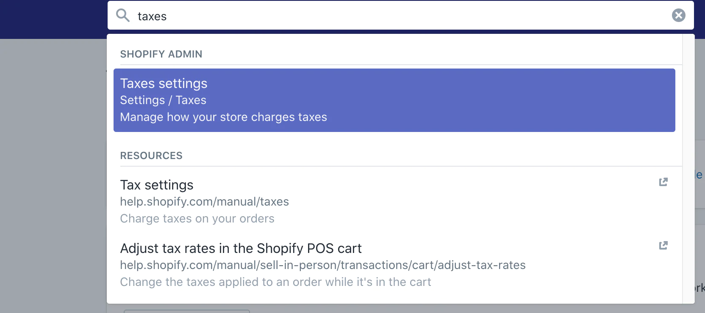This screenshot has width=705, height=313.
Task: Focus the search field containing "taxes"
Action: tap(381, 16)
